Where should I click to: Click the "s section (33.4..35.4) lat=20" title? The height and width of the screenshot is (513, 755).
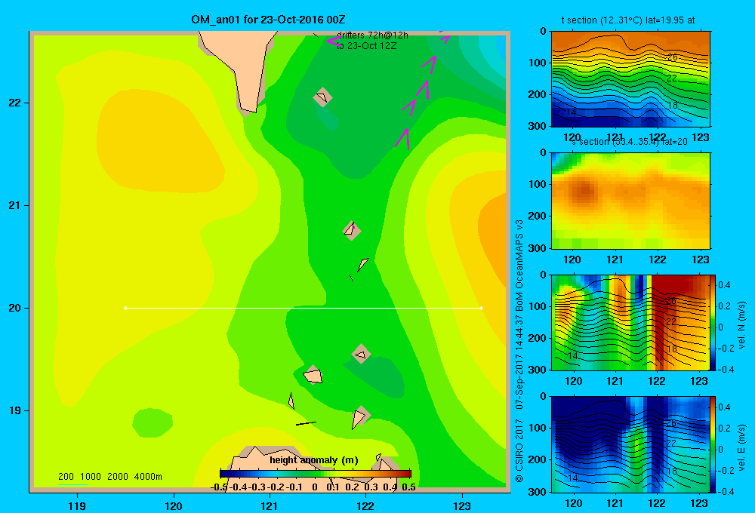coord(630,142)
